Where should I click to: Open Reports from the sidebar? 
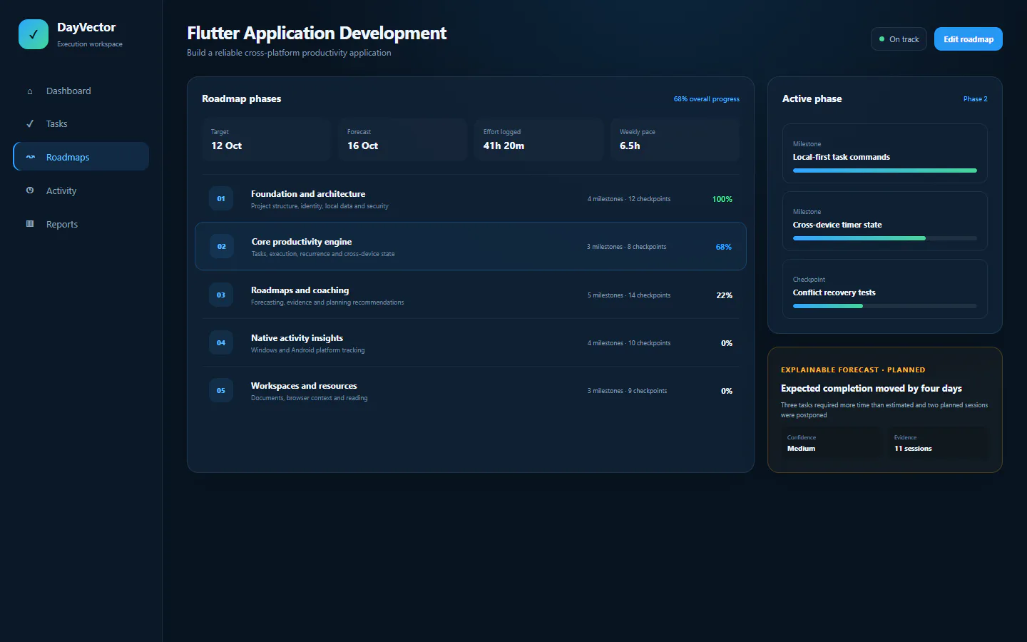[x=81, y=224]
